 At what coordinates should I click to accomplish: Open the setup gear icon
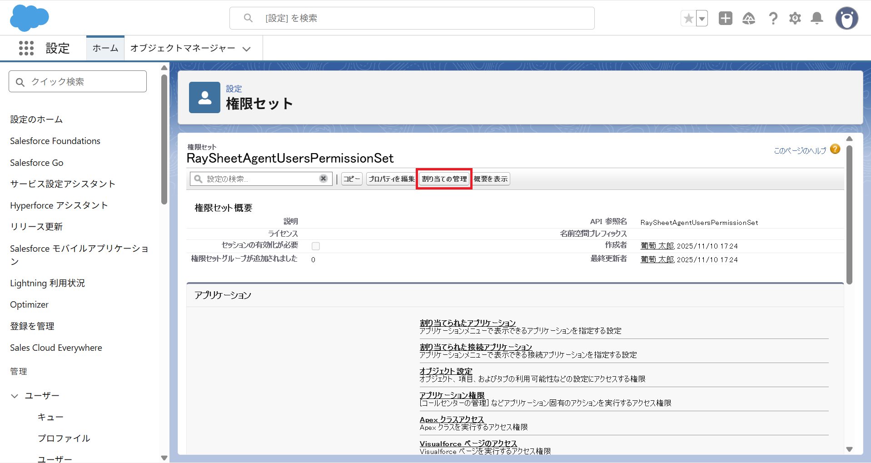[x=795, y=19]
